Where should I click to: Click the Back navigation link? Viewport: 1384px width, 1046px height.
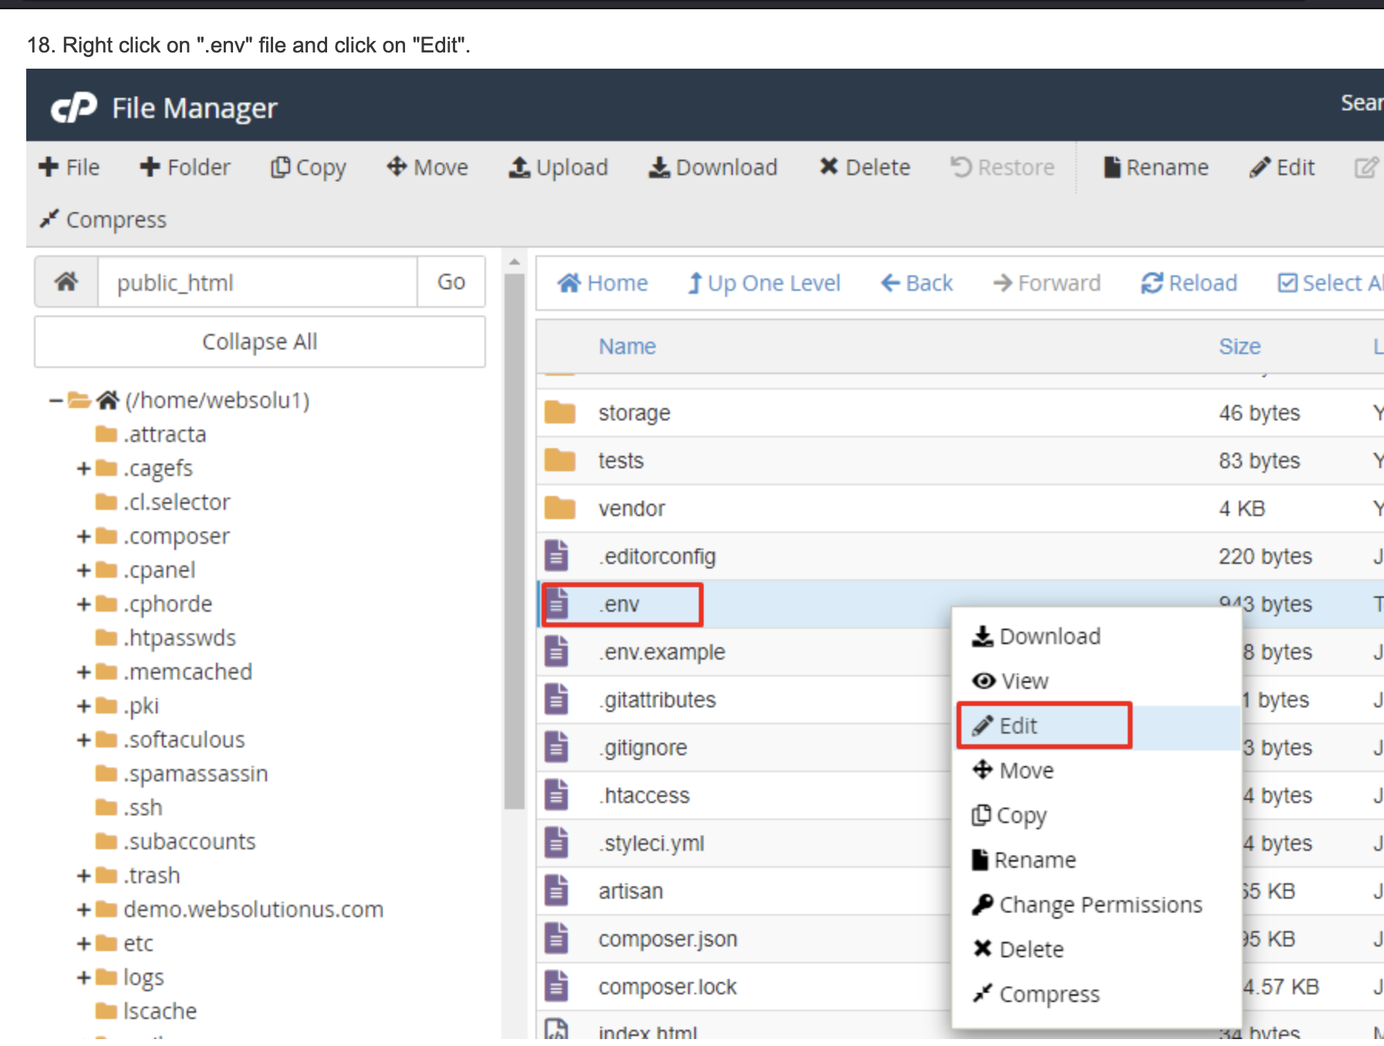tap(916, 283)
